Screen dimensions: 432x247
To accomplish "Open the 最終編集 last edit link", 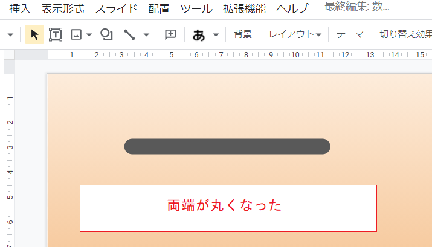I will 357,7.
